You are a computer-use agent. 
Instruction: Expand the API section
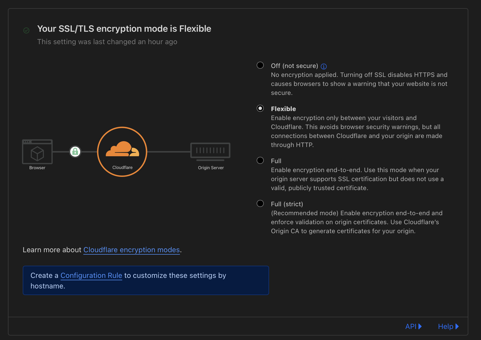(x=413, y=327)
